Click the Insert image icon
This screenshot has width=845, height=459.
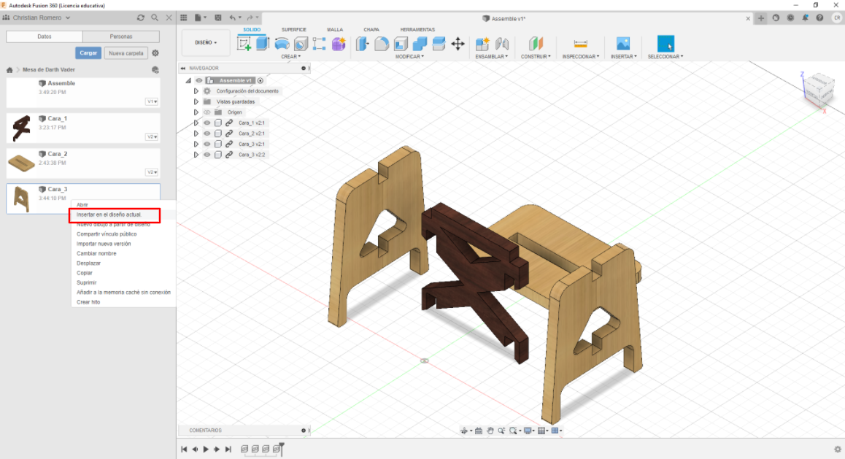coord(623,44)
